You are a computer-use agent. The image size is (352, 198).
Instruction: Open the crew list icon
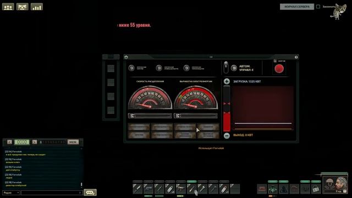click(8, 7)
